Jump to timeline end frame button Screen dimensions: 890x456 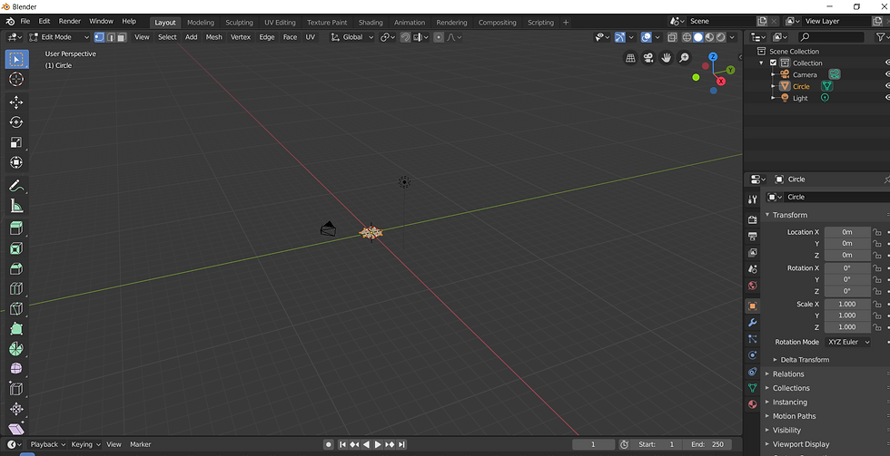click(x=401, y=445)
